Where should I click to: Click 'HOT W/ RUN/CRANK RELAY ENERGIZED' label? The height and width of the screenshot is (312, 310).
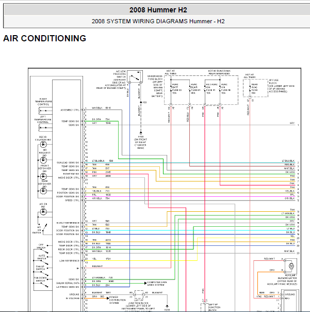pos(219,72)
